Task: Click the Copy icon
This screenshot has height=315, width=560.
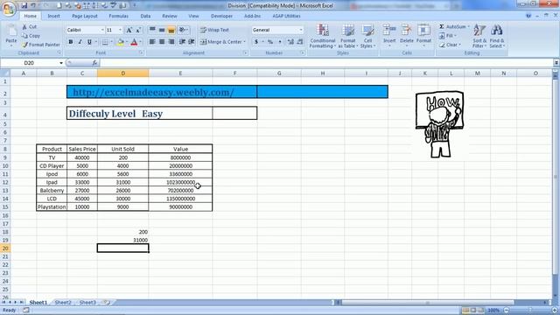Action: (24, 36)
